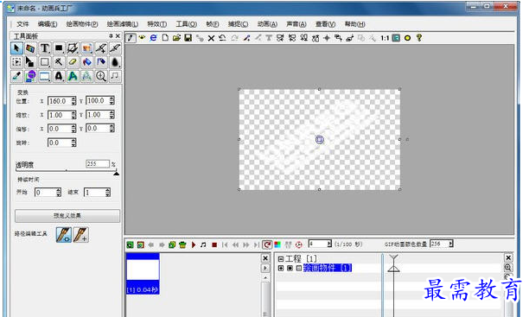Open the GIF color count dropdown
529x317 pixels.
[450, 244]
